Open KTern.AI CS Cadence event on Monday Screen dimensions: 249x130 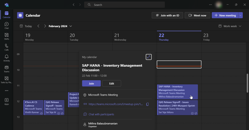[34, 107]
